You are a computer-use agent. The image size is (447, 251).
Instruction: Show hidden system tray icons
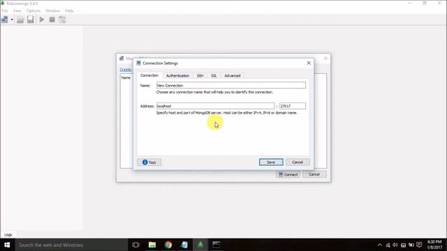pyautogui.click(x=379, y=245)
